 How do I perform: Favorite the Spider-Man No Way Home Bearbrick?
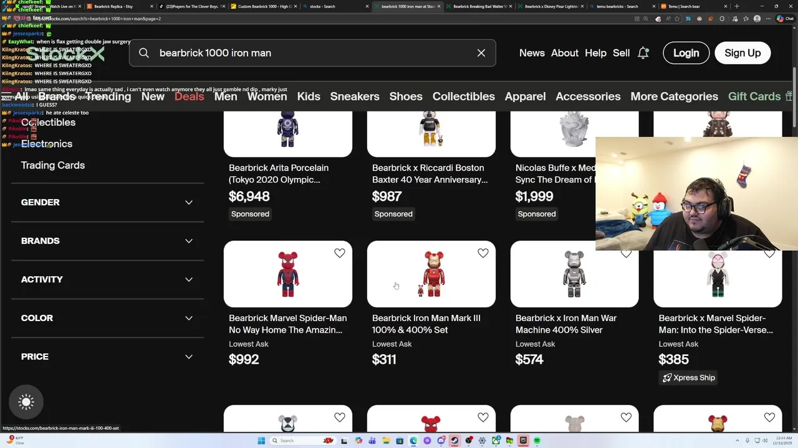340,253
